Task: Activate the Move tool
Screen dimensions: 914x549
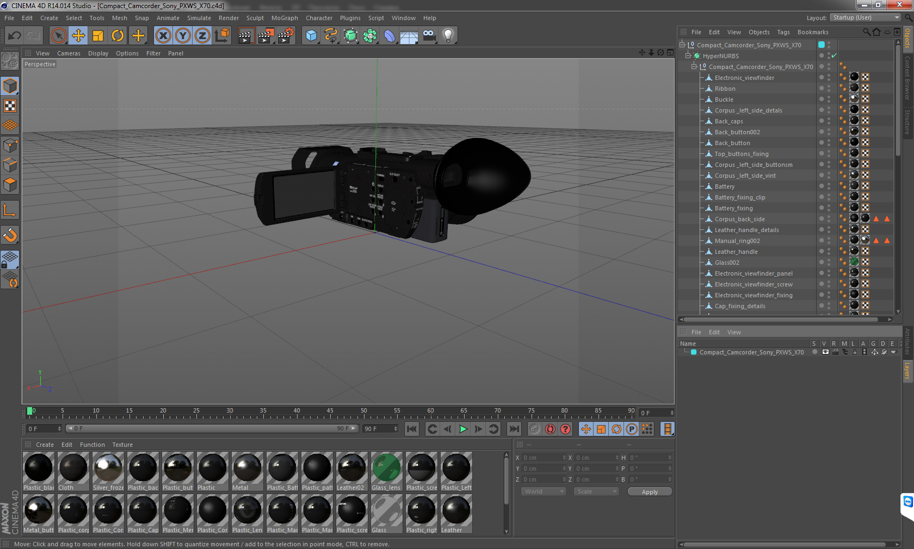Action: 78,36
